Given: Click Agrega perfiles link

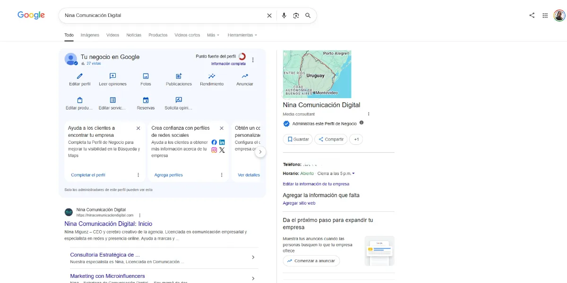Looking at the screenshot, I should tap(168, 175).
